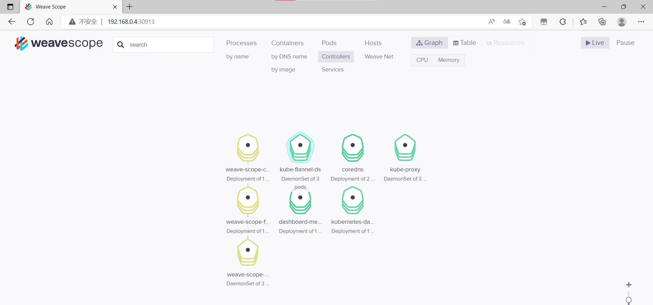Screen dimensions: 653x305
Task: Open the browser extensions puzzle icon
Action: coord(563,22)
